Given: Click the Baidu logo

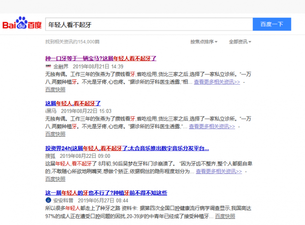Looking at the screenshot, I should click(22, 24).
